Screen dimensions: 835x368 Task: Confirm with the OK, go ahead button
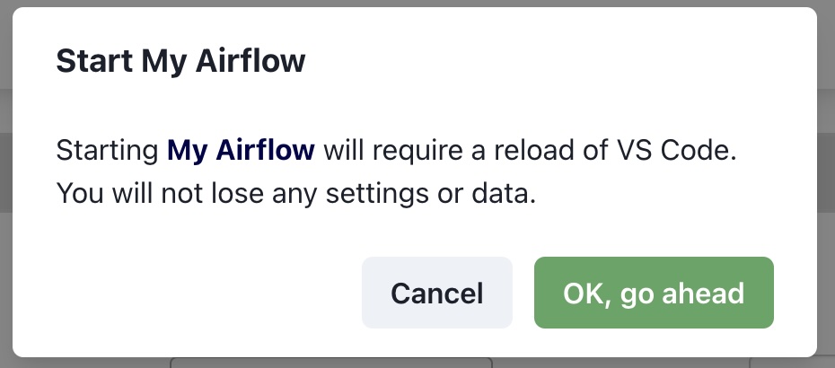tap(654, 293)
